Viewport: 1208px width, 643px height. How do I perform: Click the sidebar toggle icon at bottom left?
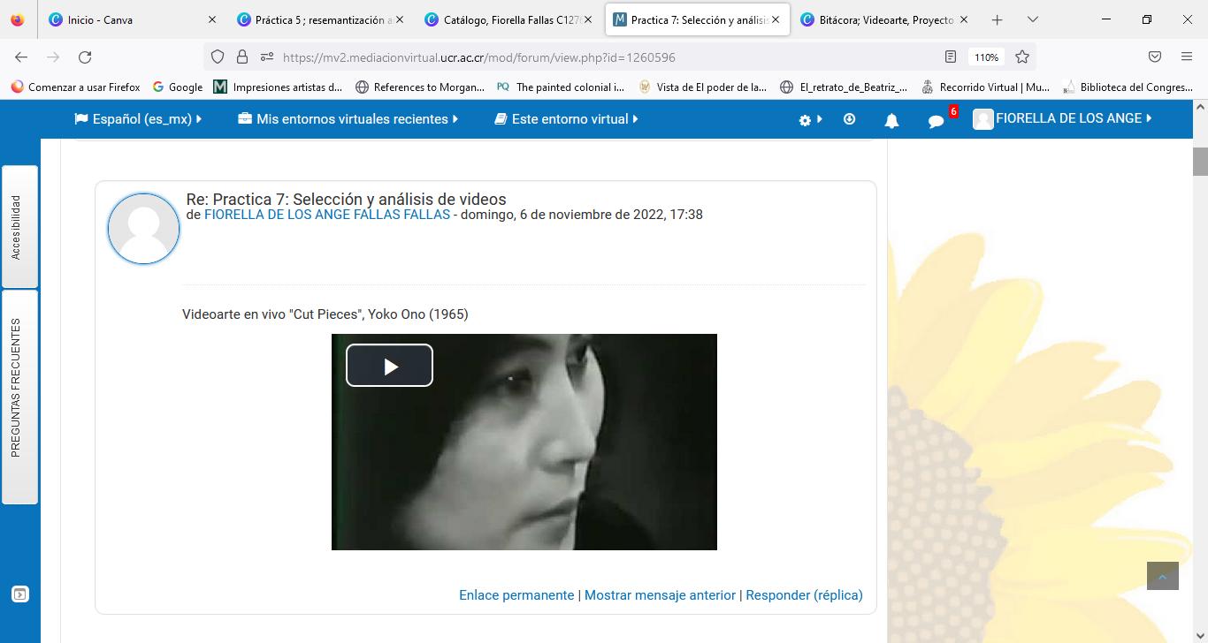pyautogui.click(x=20, y=594)
